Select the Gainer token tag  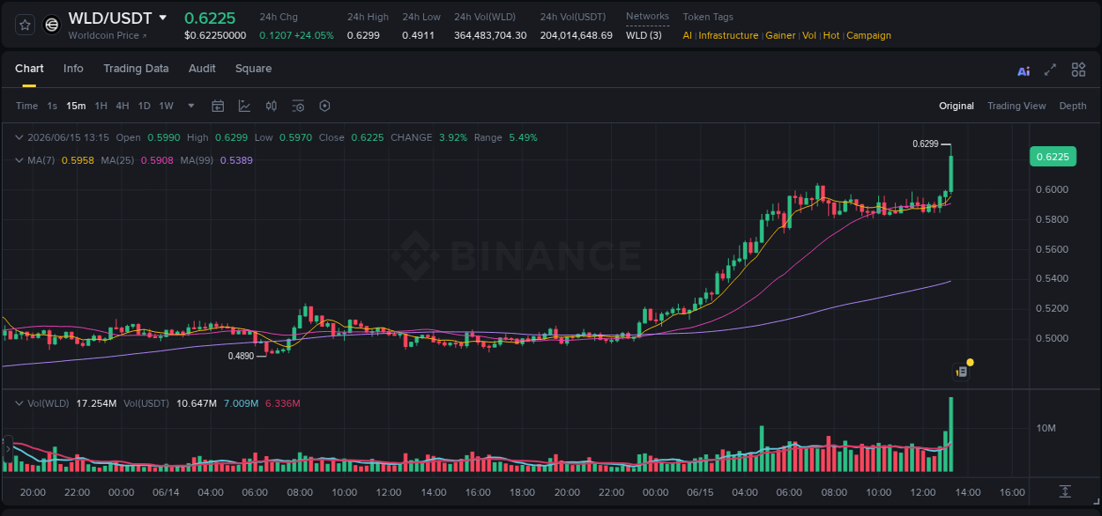tap(780, 35)
